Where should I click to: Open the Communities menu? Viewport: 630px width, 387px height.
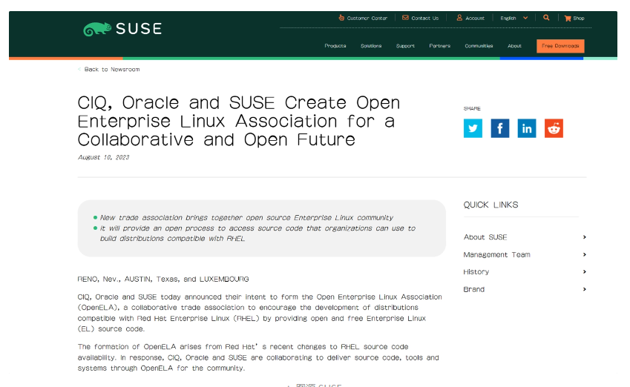479,46
